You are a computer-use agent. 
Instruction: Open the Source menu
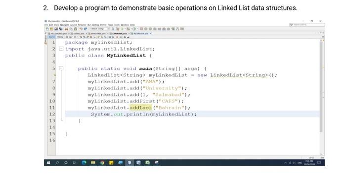(74, 25)
